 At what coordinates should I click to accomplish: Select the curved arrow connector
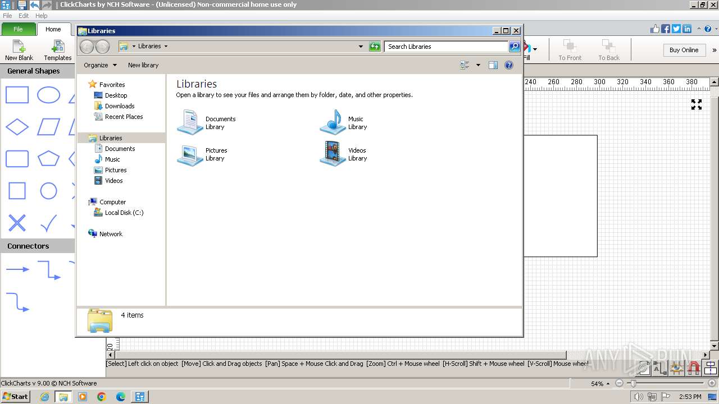[17, 302]
